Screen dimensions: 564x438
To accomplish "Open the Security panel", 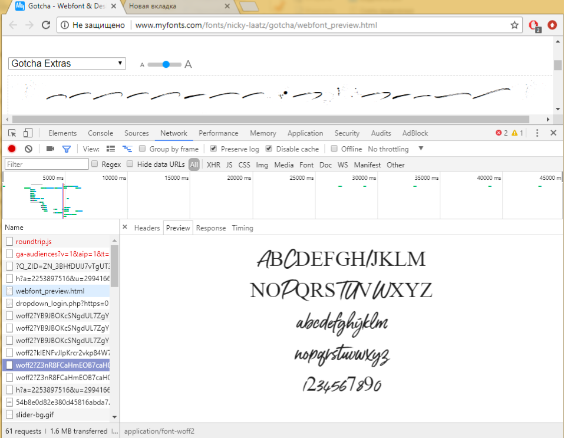I will point(347,133).
